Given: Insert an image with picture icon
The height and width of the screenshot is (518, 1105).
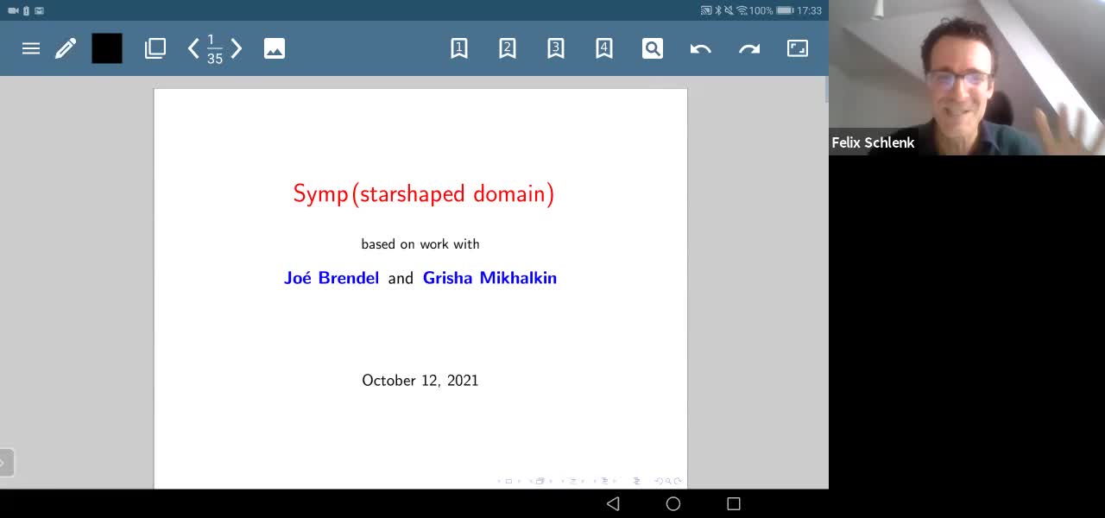Looking at the screenshot, I should pyautogui.click(x=275, y=48).
